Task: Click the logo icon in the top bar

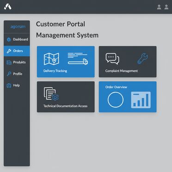Action: [x=7, y=6]
